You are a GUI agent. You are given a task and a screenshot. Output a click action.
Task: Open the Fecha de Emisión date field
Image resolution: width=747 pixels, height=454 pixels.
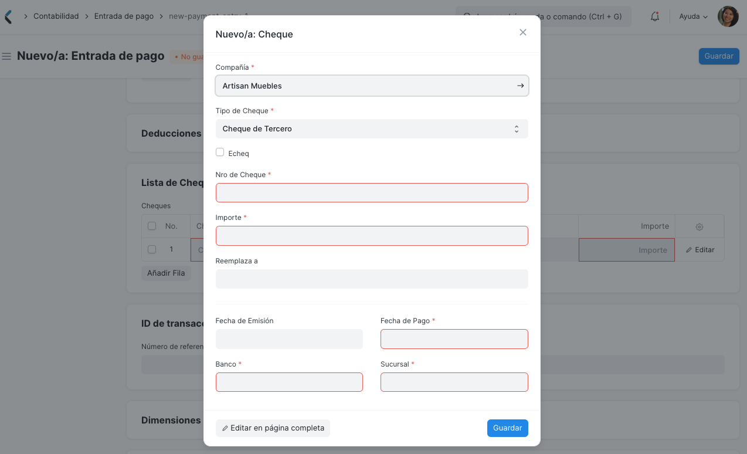(x=289, y=339)
